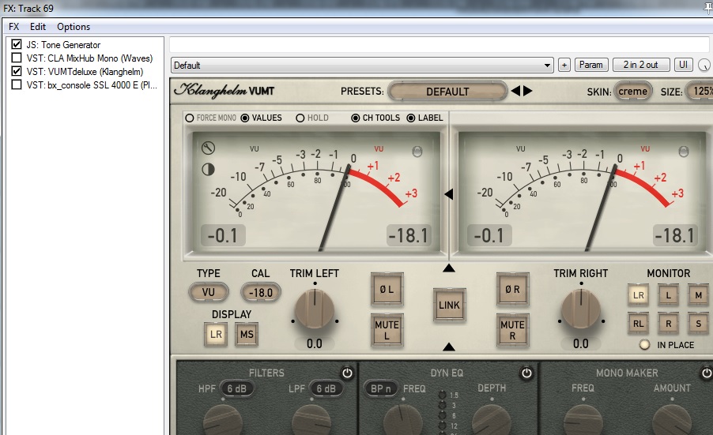This screenshot has width=713, height=435.
Task: Click the clip LED on right VU meter
Action: [684, 152]
